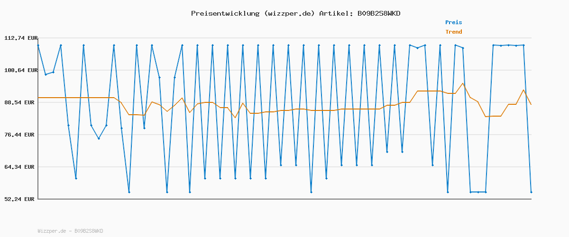Click the second blue price data point
The width and height of the screenshot is (569, 237).
tap(46, 74)
